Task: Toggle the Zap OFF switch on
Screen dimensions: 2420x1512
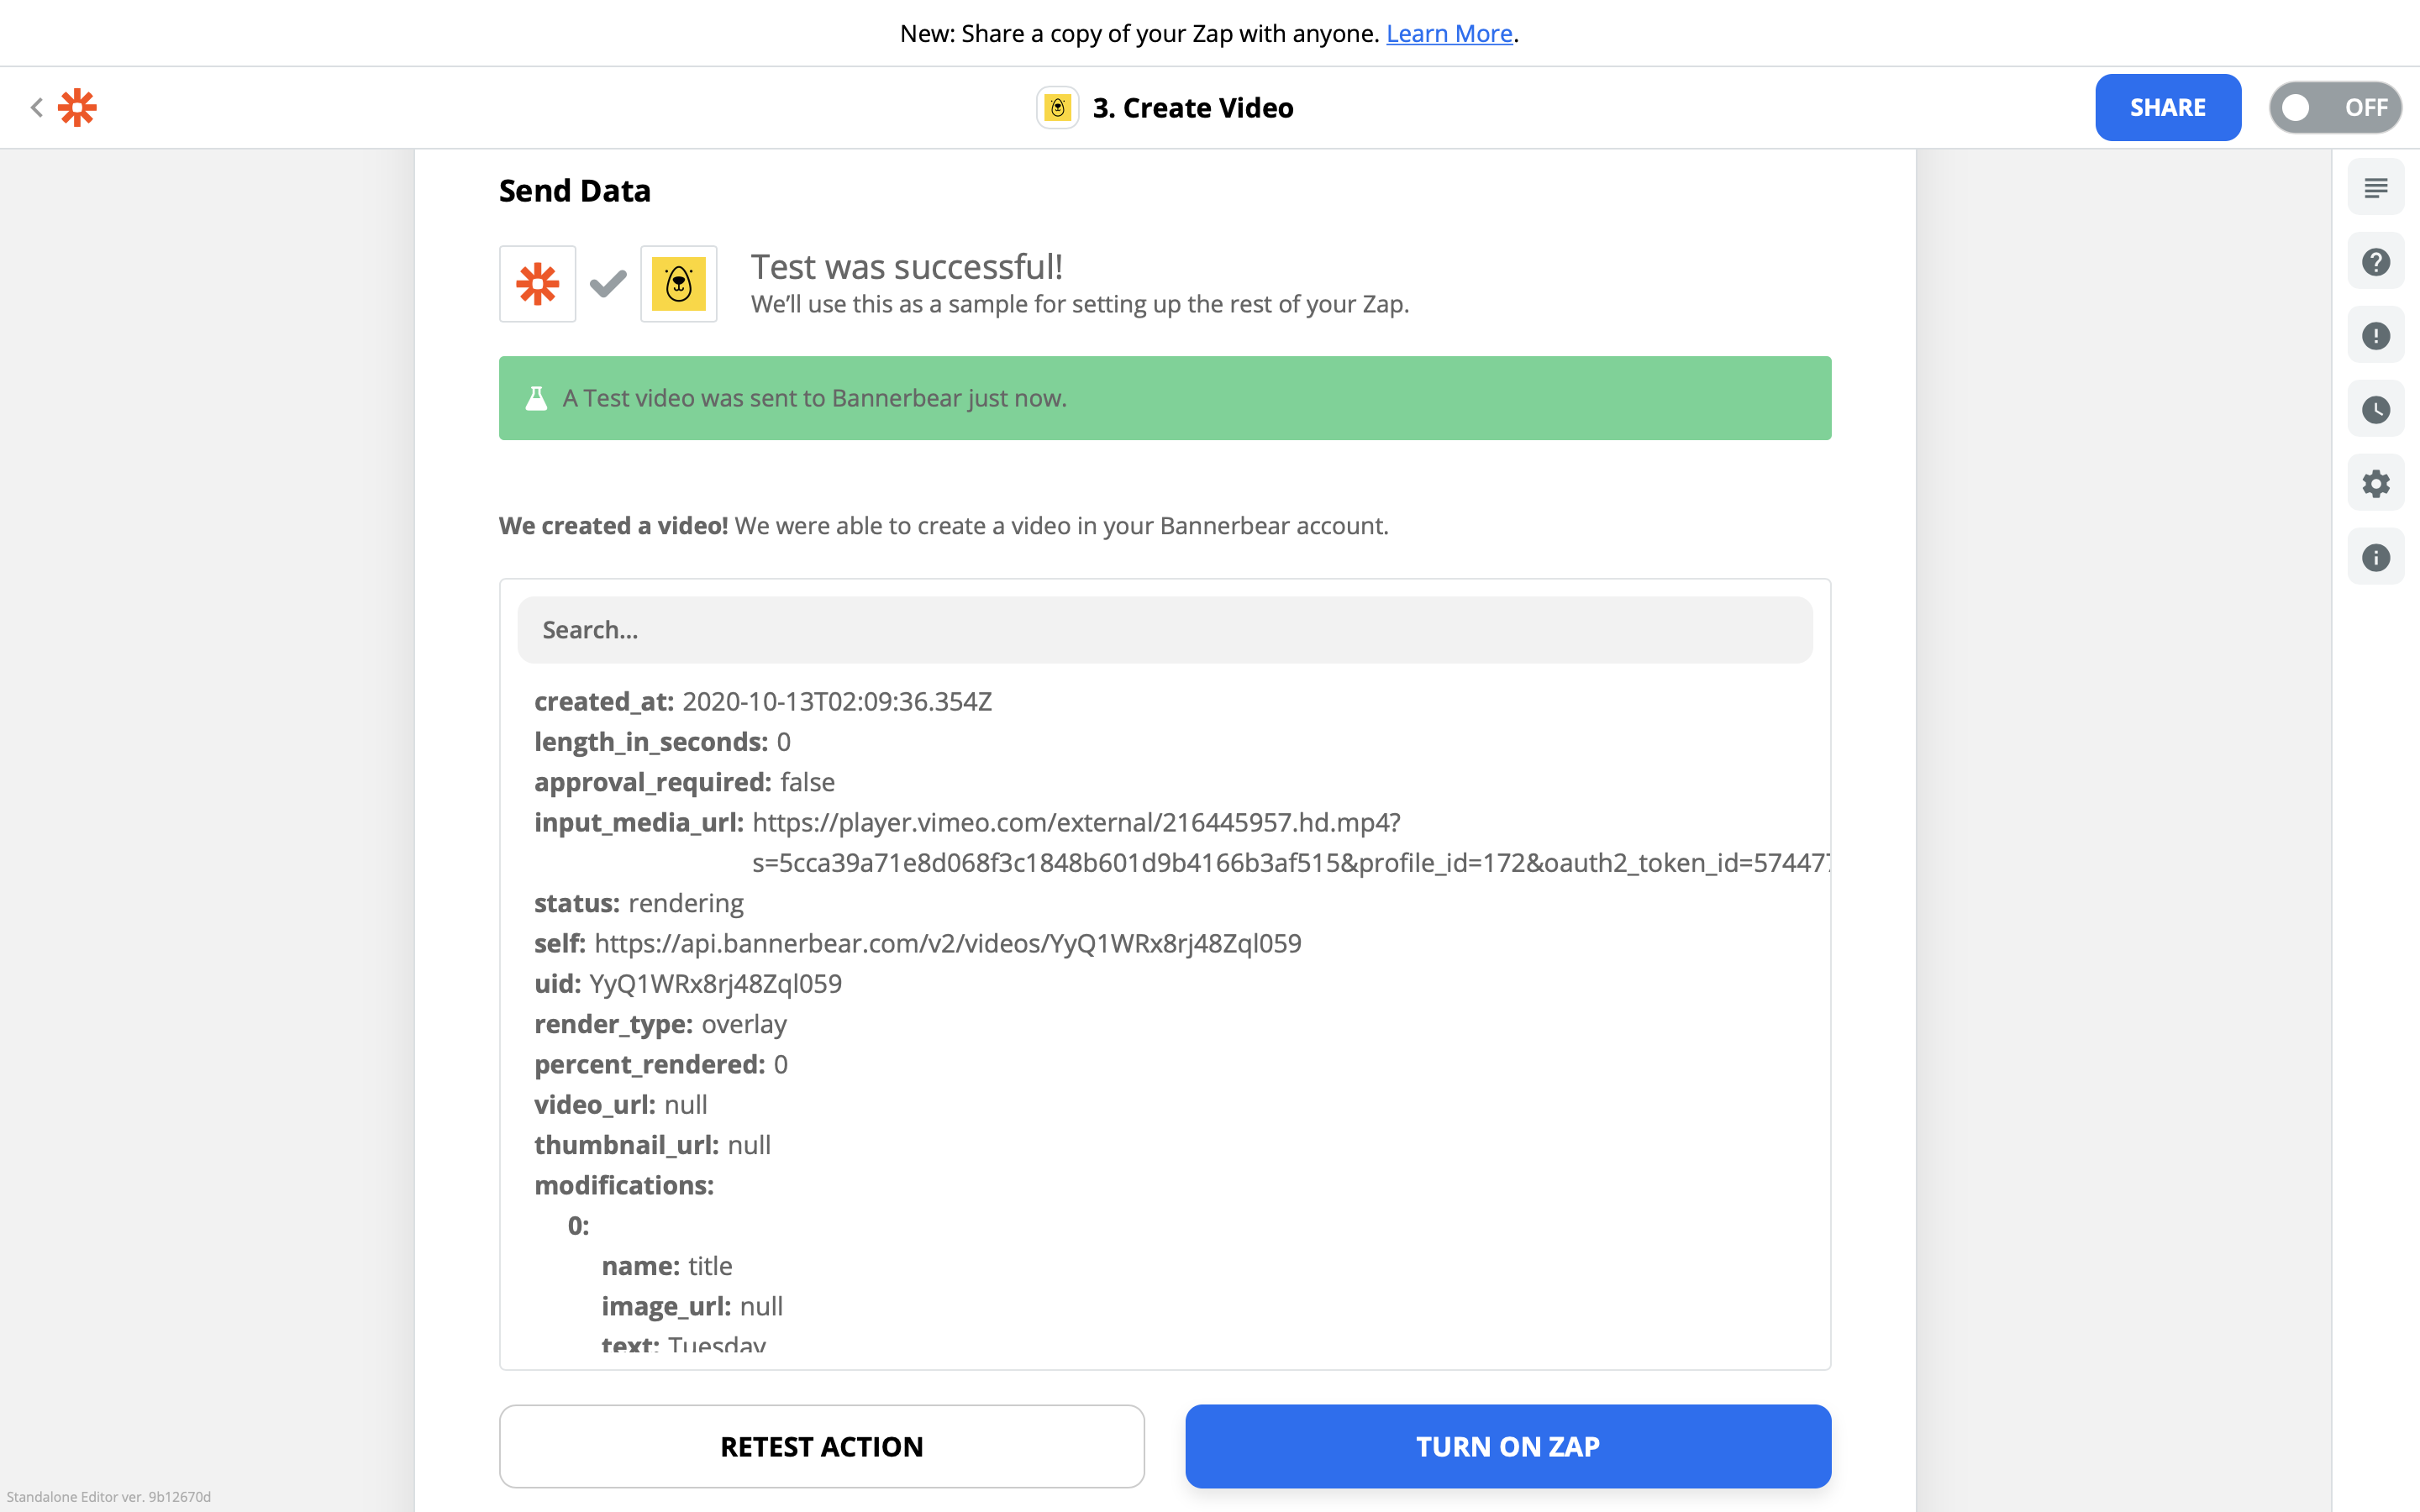Action: pos(2335,107)
